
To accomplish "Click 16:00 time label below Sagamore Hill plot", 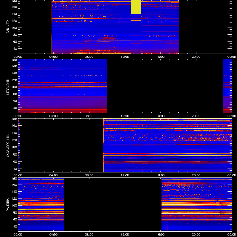I will 161,175.
